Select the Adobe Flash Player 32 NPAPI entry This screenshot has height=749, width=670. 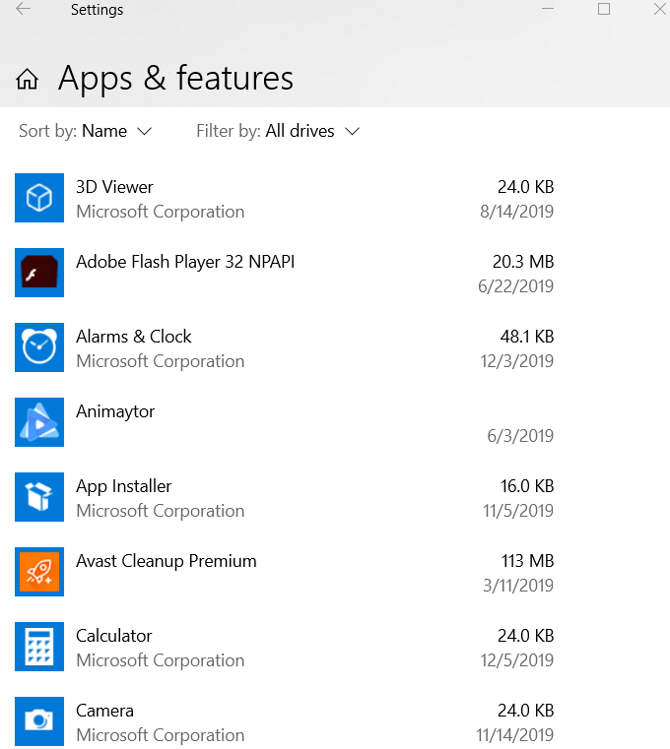pyautogui.click(x=185, y=262)
